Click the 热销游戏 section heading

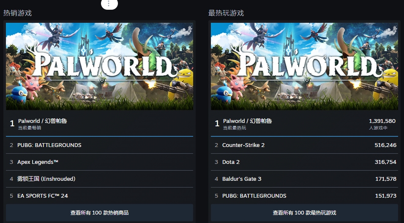[18, 13]
